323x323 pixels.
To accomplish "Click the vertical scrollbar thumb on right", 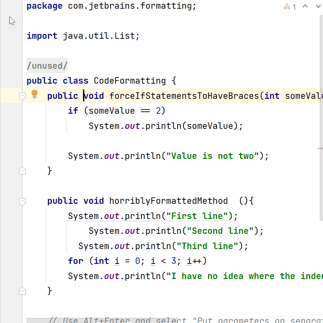I will point(321,118).
